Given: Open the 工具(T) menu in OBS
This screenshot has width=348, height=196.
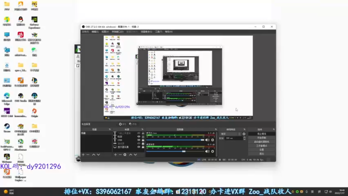Looking at the screenshot, I should pos(158,32).
